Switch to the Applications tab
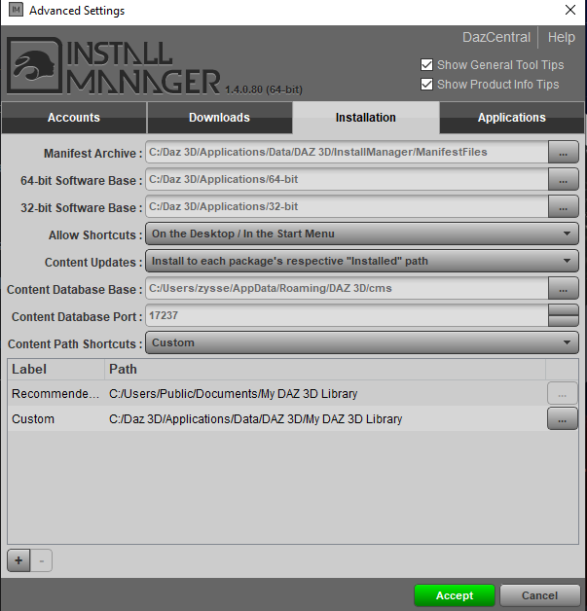 pyautogui.click(x=512, y=118)
